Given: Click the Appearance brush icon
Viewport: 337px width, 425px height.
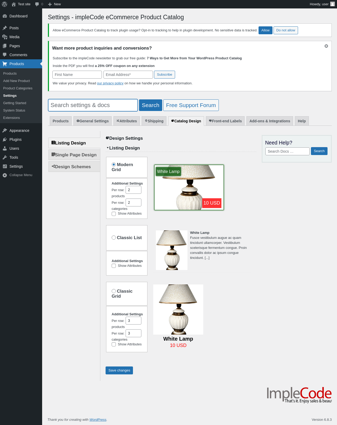Looking at the screenshot, I should [x=5, y=131].
